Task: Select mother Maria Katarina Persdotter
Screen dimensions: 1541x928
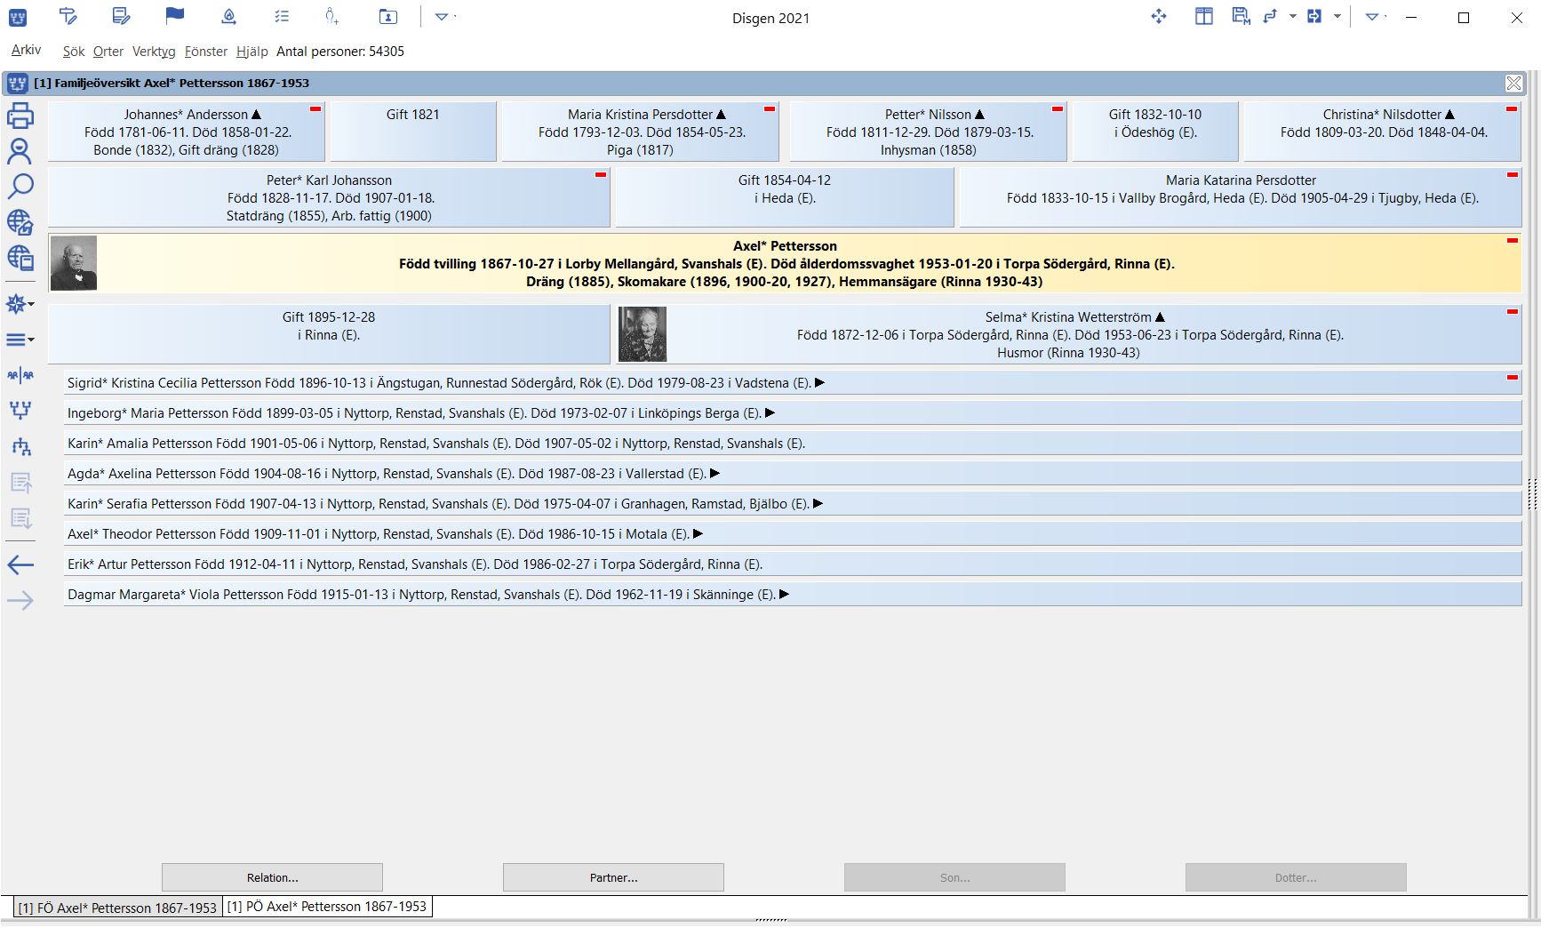Action: point(1241,198)
